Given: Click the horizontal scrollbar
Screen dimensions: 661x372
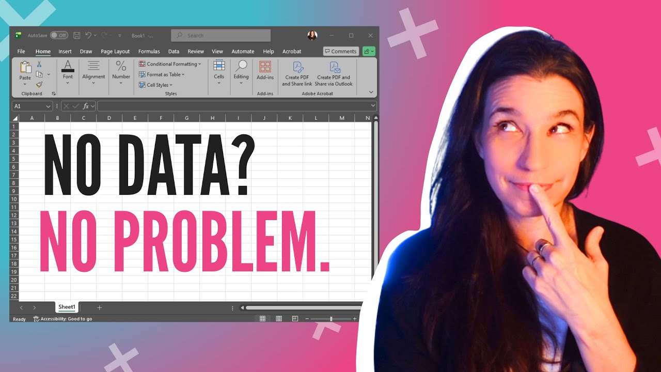Looking at the screenshot, I should point(303,308).
